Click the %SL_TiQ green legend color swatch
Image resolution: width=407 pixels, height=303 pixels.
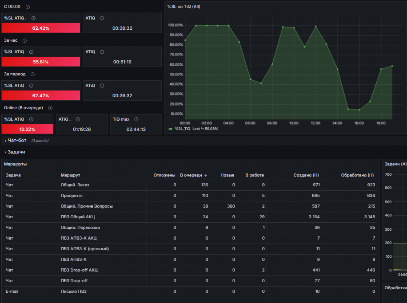171,129
